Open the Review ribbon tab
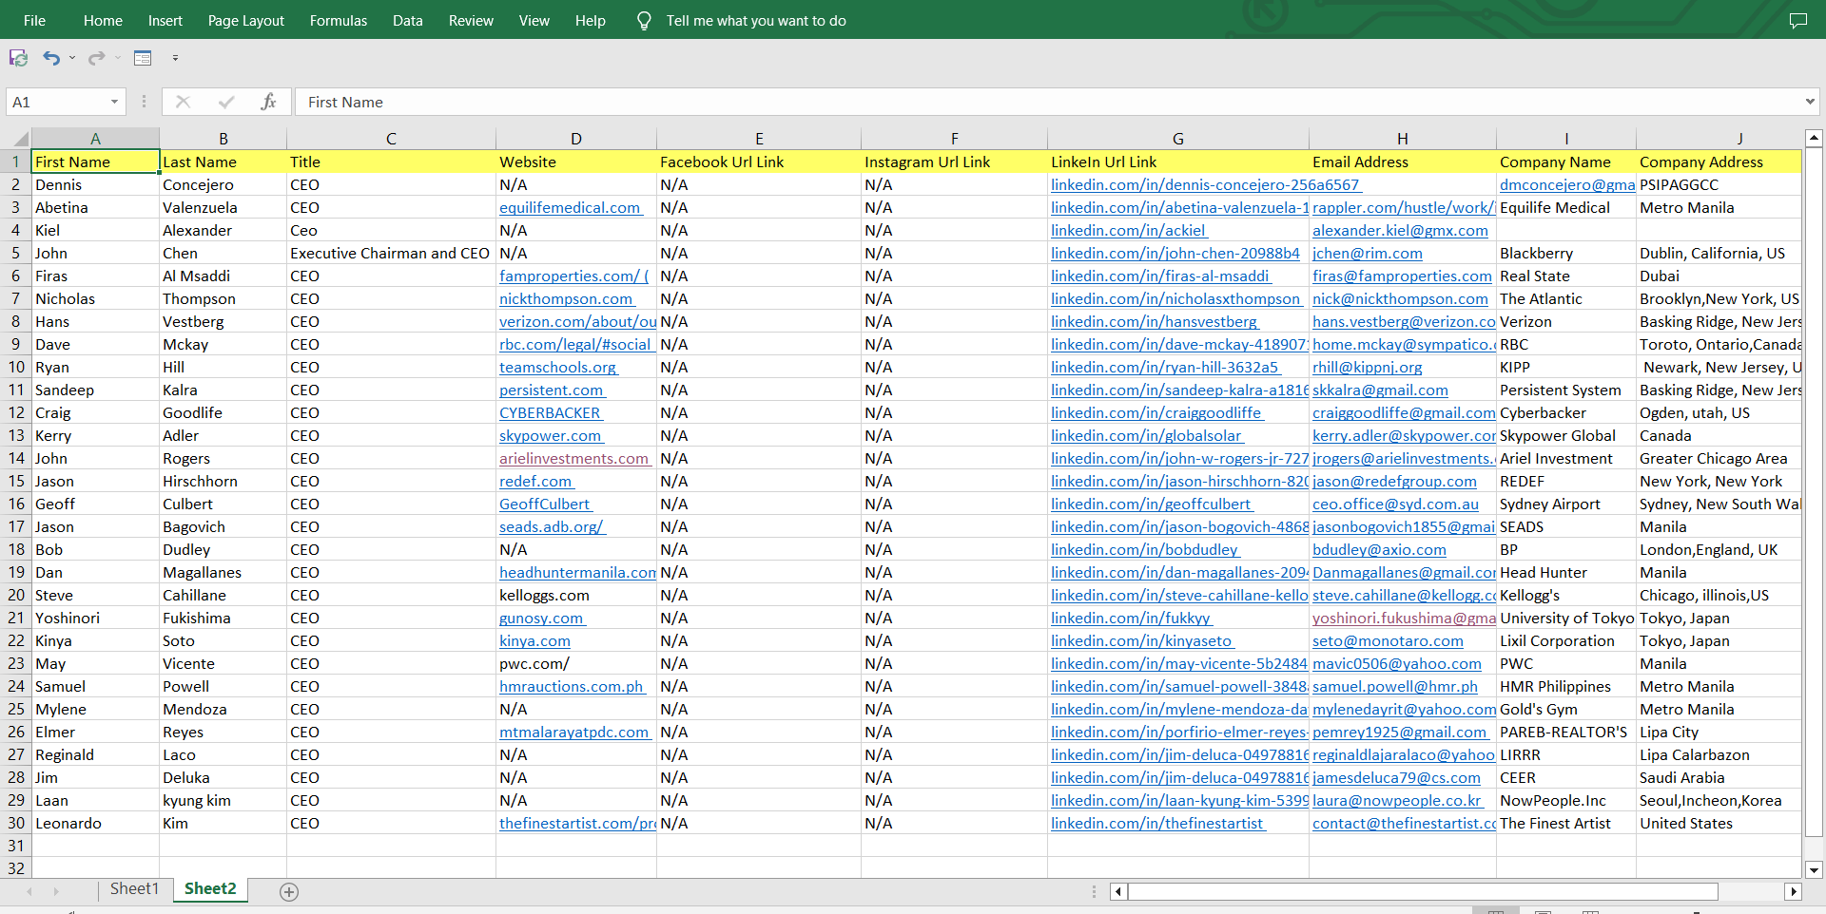This screenshot has width=1826, height=914. [x=471, y=21]
